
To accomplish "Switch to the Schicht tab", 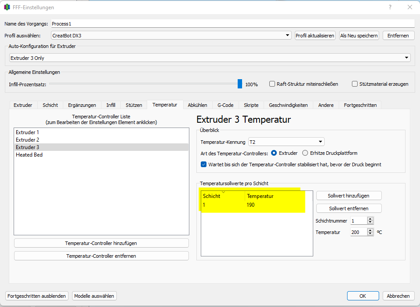I will click(x=50, y=105).
